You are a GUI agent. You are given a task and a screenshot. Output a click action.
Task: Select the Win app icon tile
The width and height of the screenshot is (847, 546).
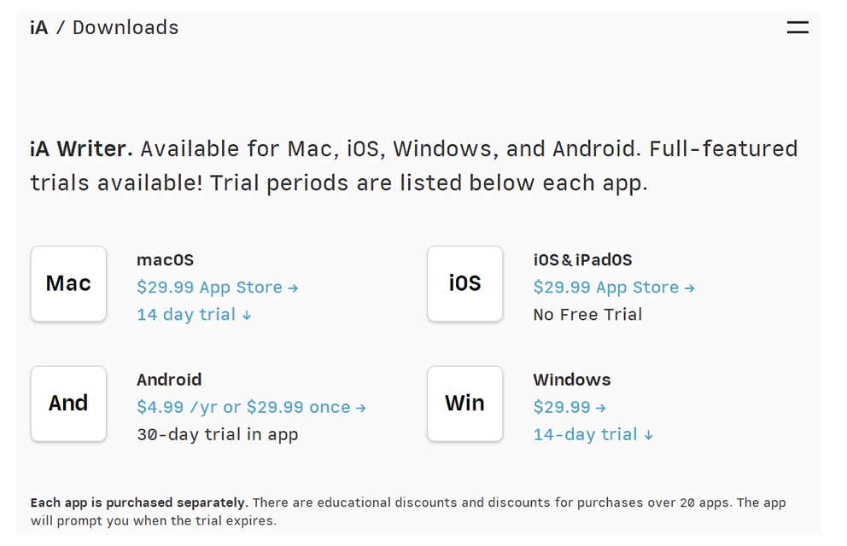464,404
